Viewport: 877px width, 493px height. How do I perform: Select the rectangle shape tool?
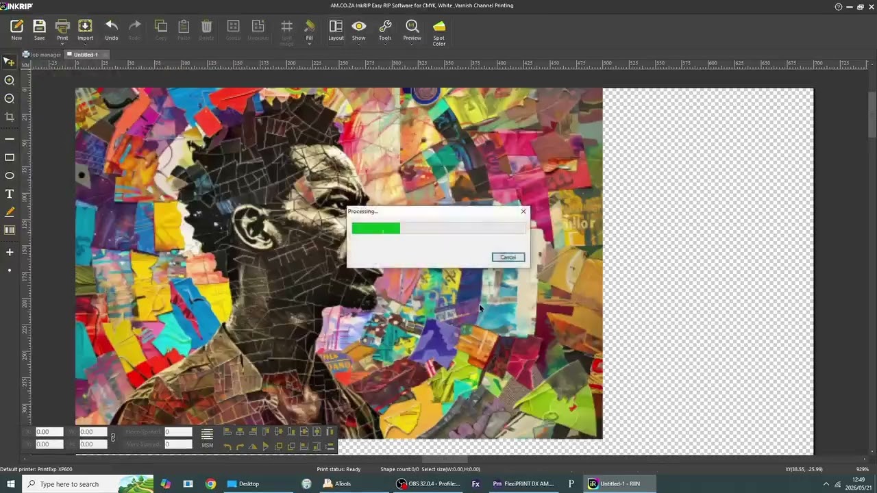[10, 157]
